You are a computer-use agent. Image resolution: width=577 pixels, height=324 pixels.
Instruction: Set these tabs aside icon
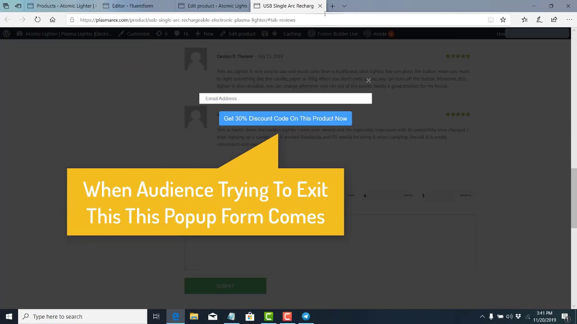coord(18,6)
